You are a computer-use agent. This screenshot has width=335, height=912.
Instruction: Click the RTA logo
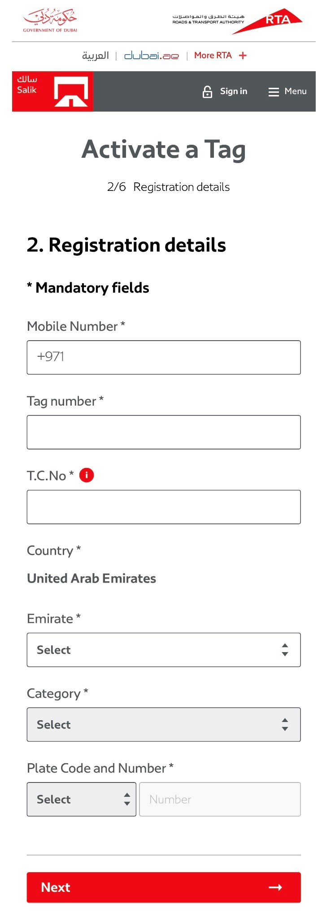(267, 21)
